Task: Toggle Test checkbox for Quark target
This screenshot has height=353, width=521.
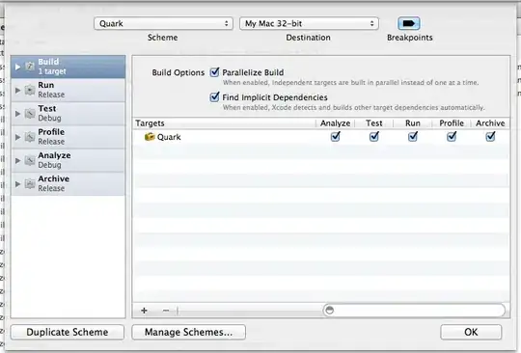Action: point(374,136)
